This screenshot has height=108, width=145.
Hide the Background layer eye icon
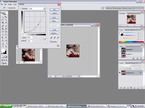(x=120, y=73)
